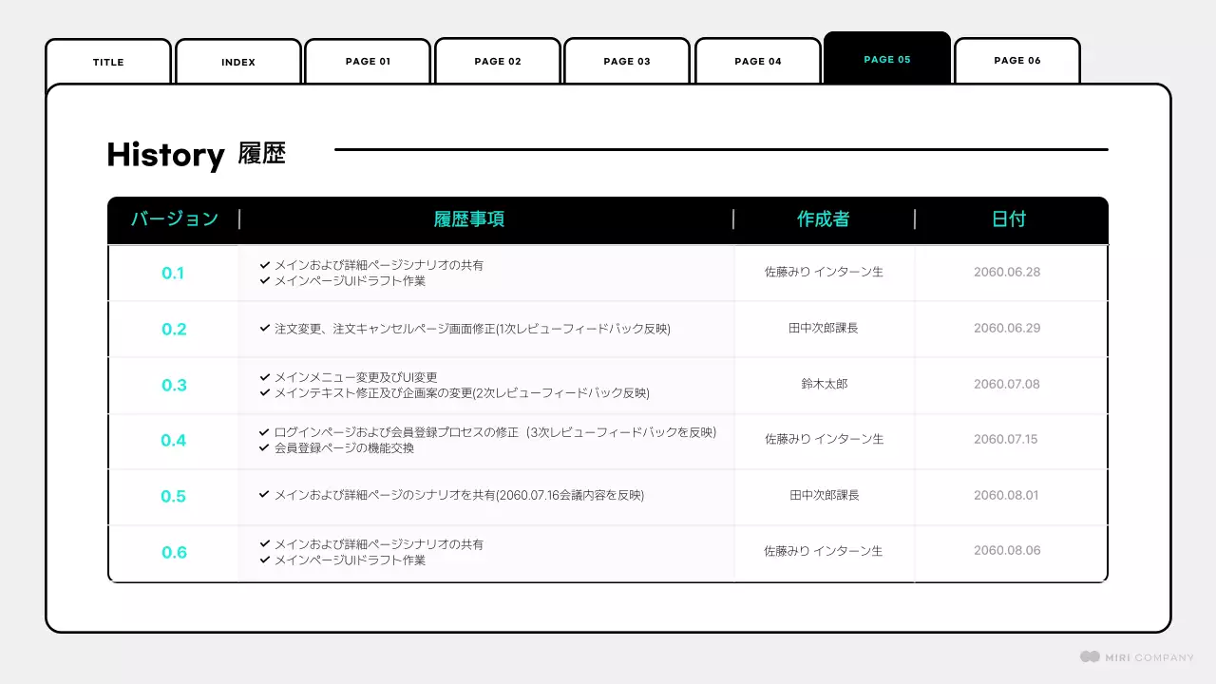This screenshot has height=684, width=1216.
Task: Switch to the TITLE tab
Action: [x=107, y=61]
